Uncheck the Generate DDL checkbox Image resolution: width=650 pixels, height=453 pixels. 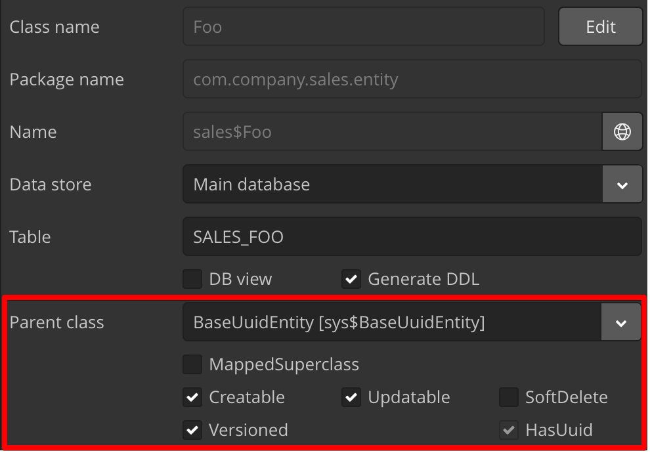351,279
